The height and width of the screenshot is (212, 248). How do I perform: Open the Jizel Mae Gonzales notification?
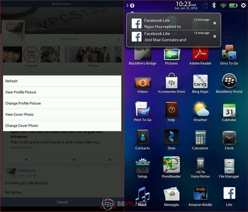point(171,37)
